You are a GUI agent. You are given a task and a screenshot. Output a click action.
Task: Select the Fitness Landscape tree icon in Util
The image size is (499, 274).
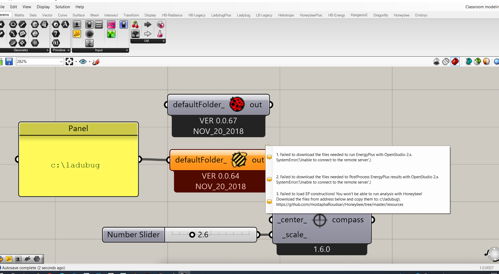click(135, 34)
